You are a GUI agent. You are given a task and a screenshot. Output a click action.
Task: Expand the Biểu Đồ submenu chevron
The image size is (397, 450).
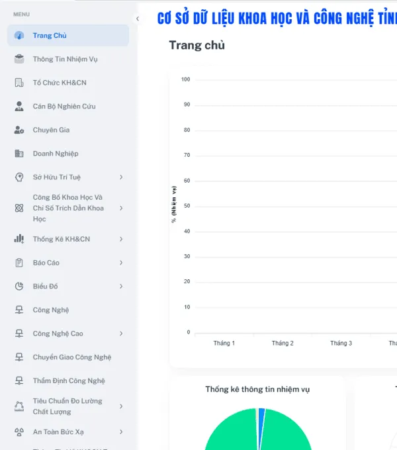[x=121, y=286]
